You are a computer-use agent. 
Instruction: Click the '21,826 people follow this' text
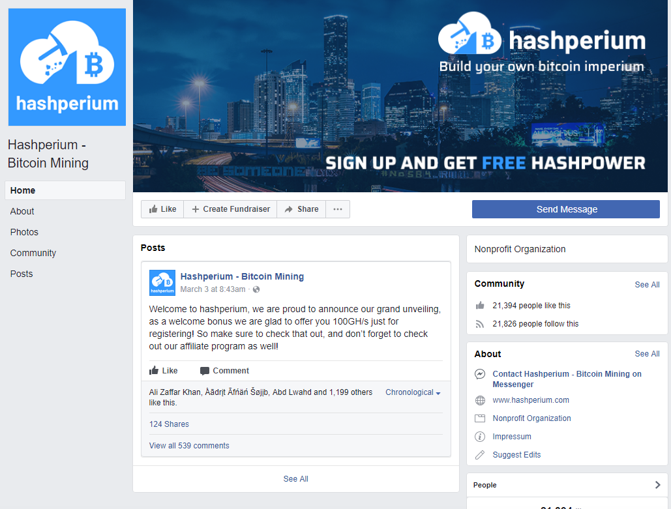(x=535, y=324)
